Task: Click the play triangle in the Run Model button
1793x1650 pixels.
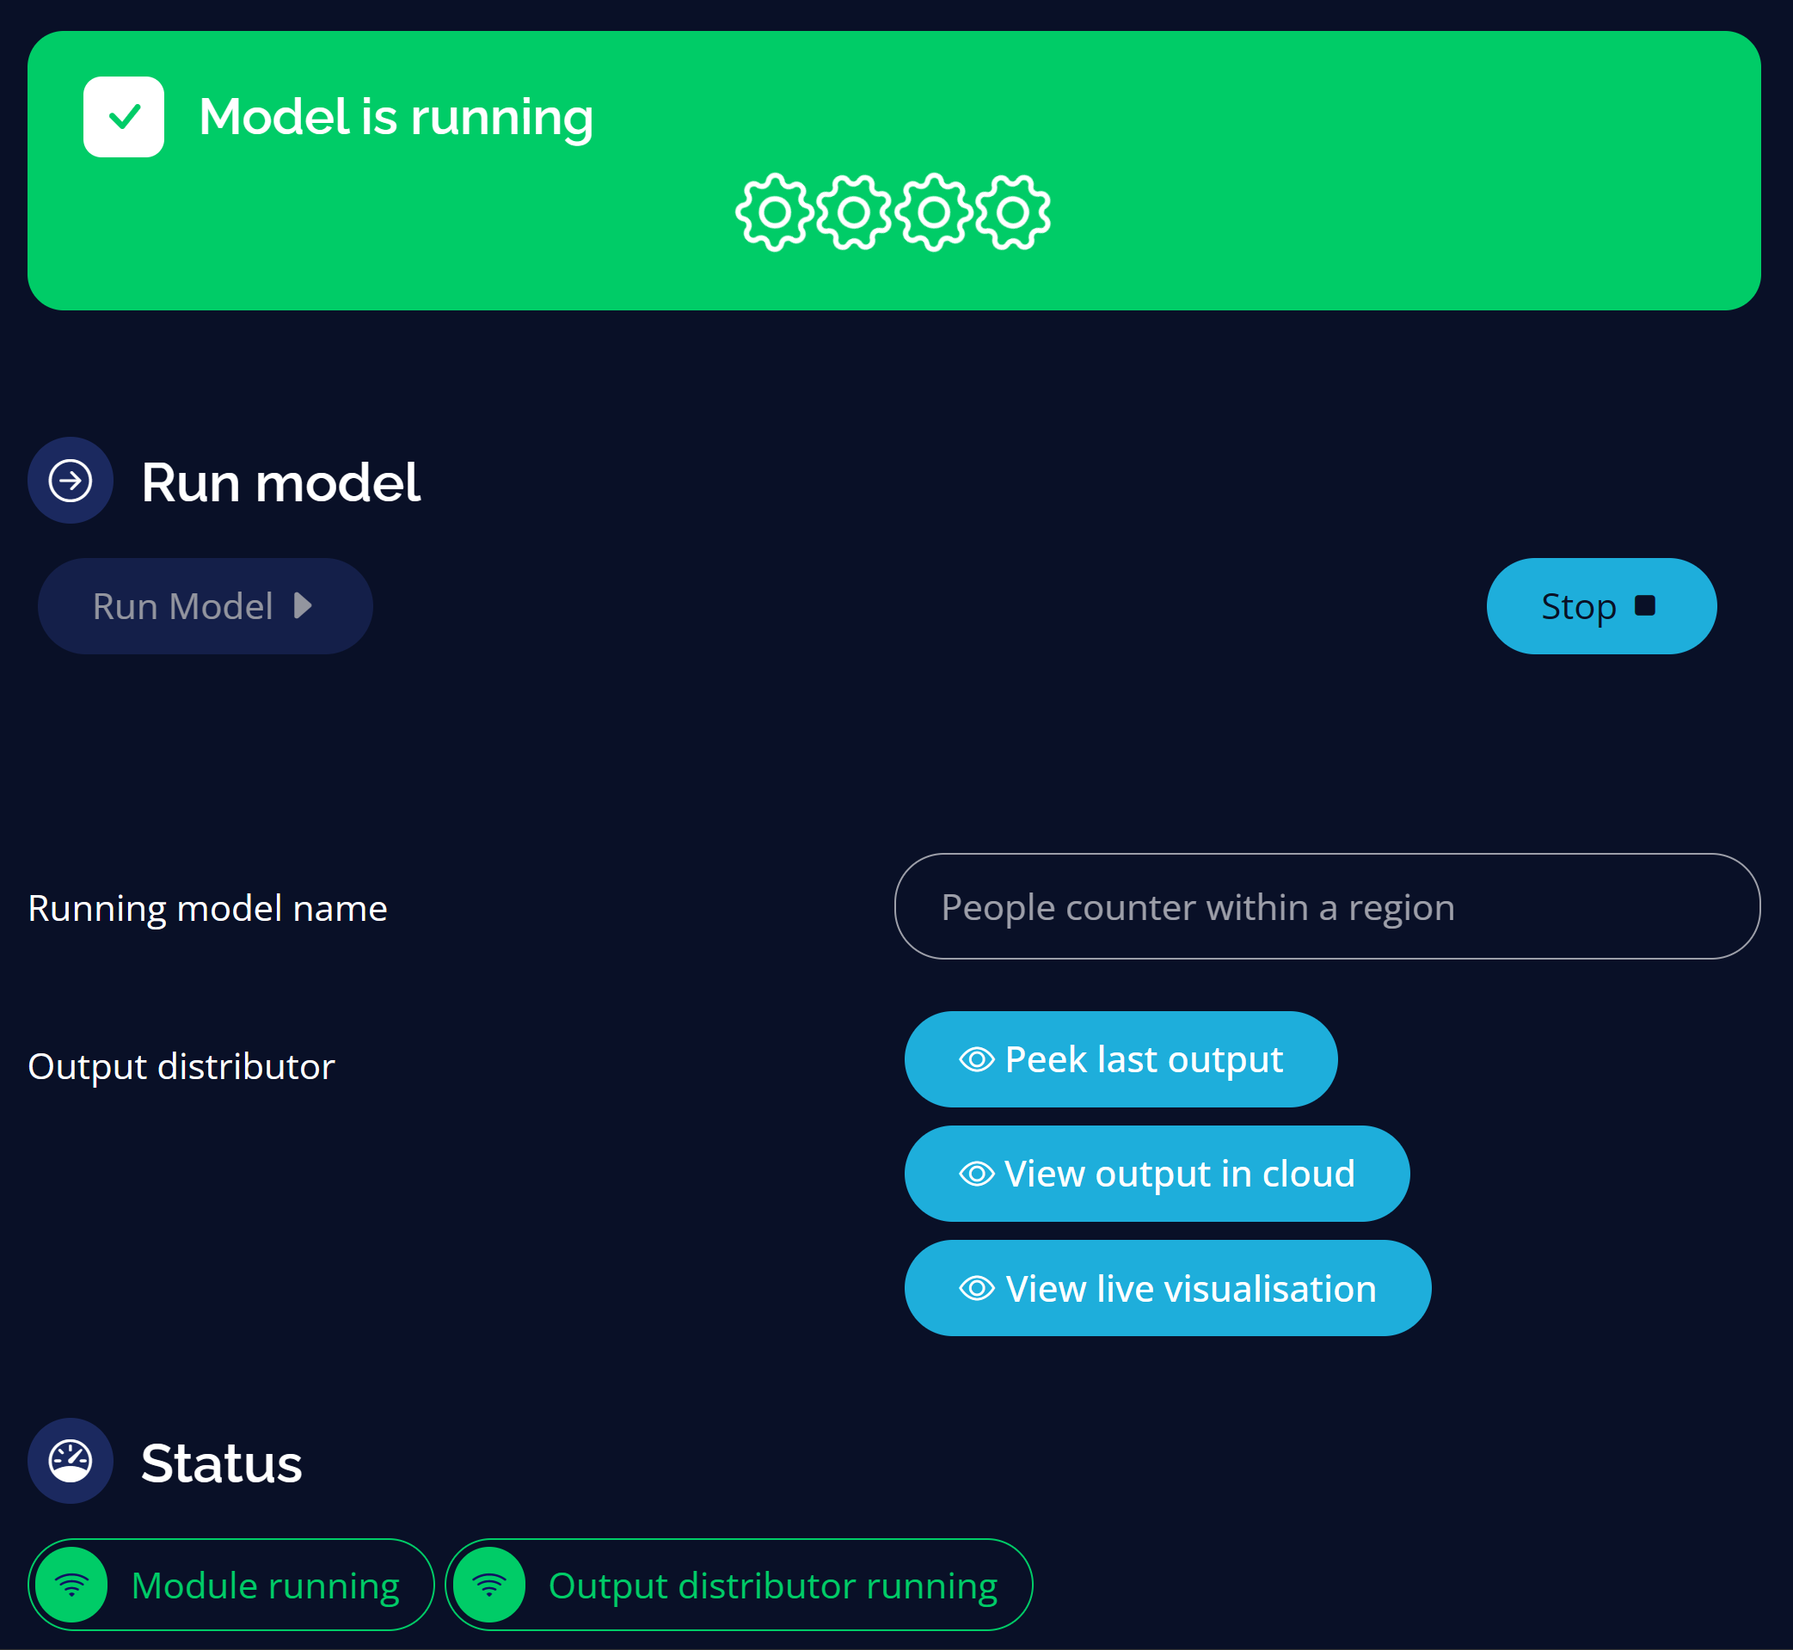Action: pyautogui.click(x=303, y=606)
